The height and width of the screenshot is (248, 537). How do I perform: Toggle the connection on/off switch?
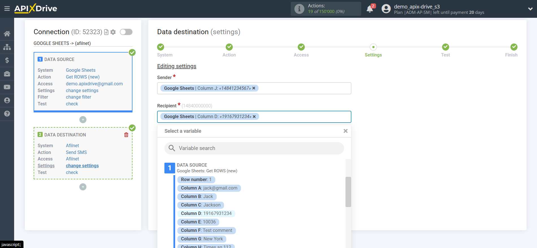[x=126, y=32]
